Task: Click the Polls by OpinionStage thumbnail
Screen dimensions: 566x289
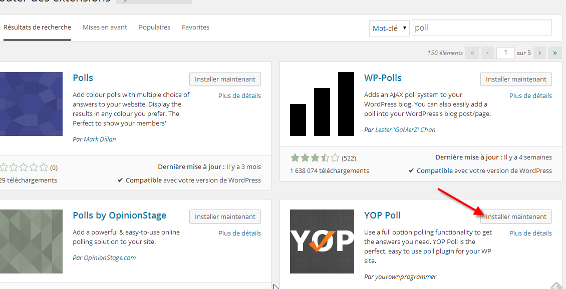Action: [31, 241]
